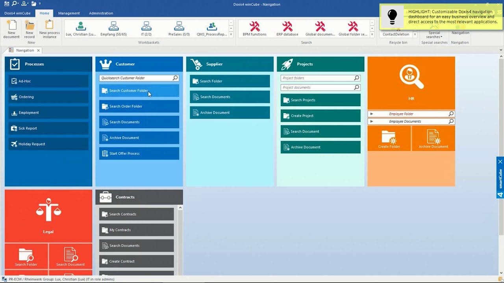Click the HR magnifier tile icon
This screenshot has width=504, height=283.
[411, 77]
